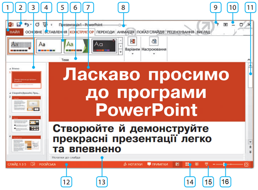Click the Настроювання icon in ribbon
The image size is (258, 190).
pyautogui.click(x=154, y=42)
